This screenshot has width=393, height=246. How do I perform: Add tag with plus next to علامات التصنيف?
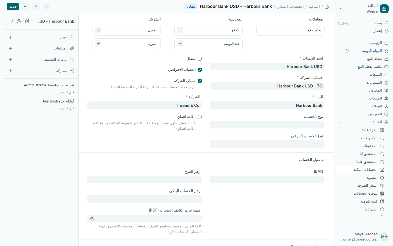click(11, 60)
